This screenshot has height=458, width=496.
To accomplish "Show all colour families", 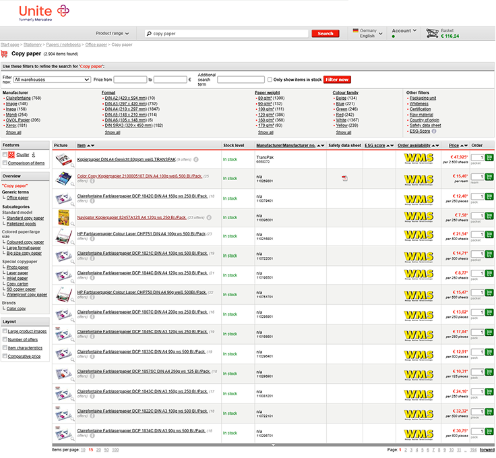I will (344, 133).
